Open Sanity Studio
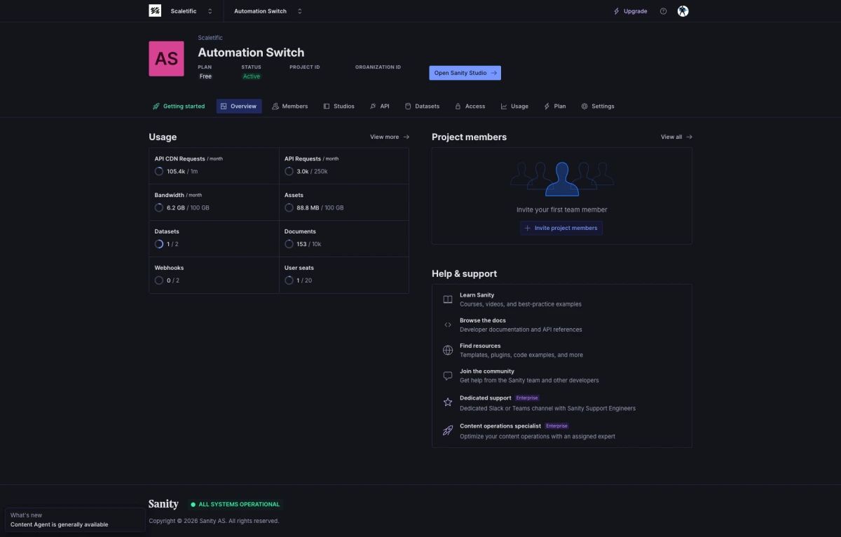The height and width of the screenshot is (537, 841). click(465, 73)
